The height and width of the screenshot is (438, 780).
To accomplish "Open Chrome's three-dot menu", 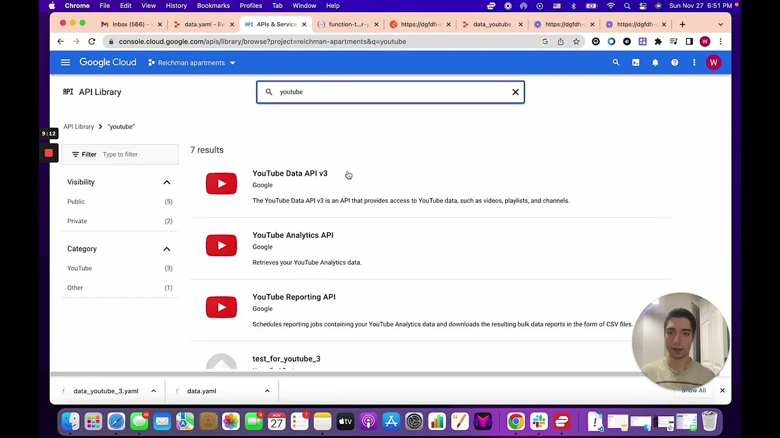I will tap(720, 41).
